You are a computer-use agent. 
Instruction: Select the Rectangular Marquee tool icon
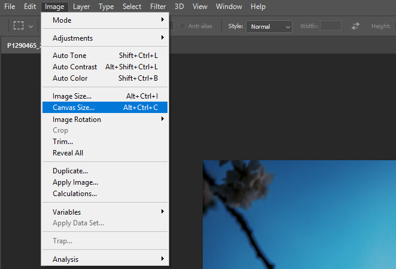tap(19, 26)
